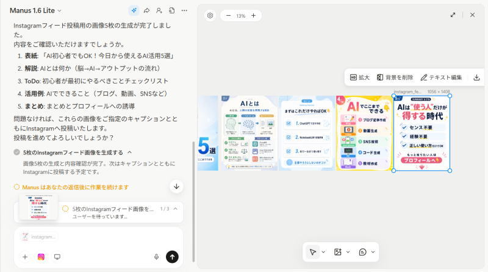The height and width of the screenshot is (272, 488).
Task: Open the invite collaborator person icon
Action: pos(159,10)
